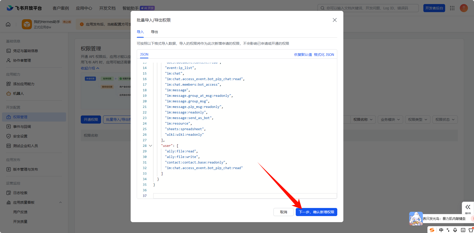The image size is (474, 233).
Task: Toggle Chinese input mode 中 icon
Action: [441, 230]
